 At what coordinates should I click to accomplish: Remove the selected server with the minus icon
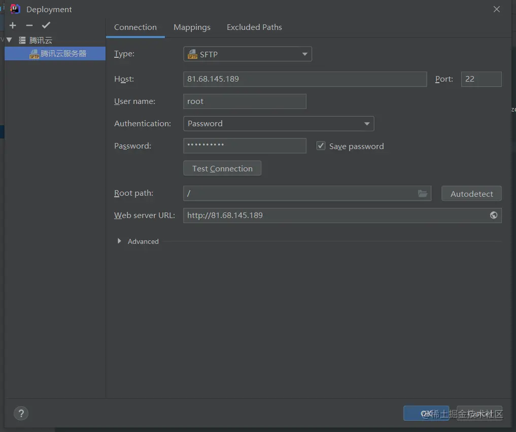[x=29, y=25]
